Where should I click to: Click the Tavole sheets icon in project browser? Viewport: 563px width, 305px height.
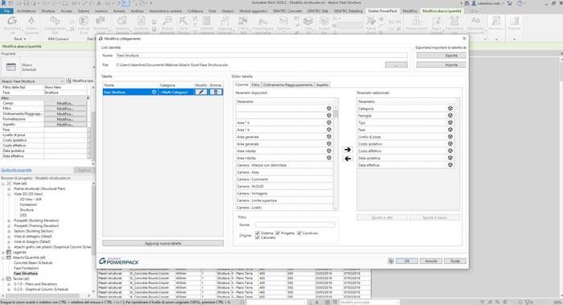click(x=9, y=278)
